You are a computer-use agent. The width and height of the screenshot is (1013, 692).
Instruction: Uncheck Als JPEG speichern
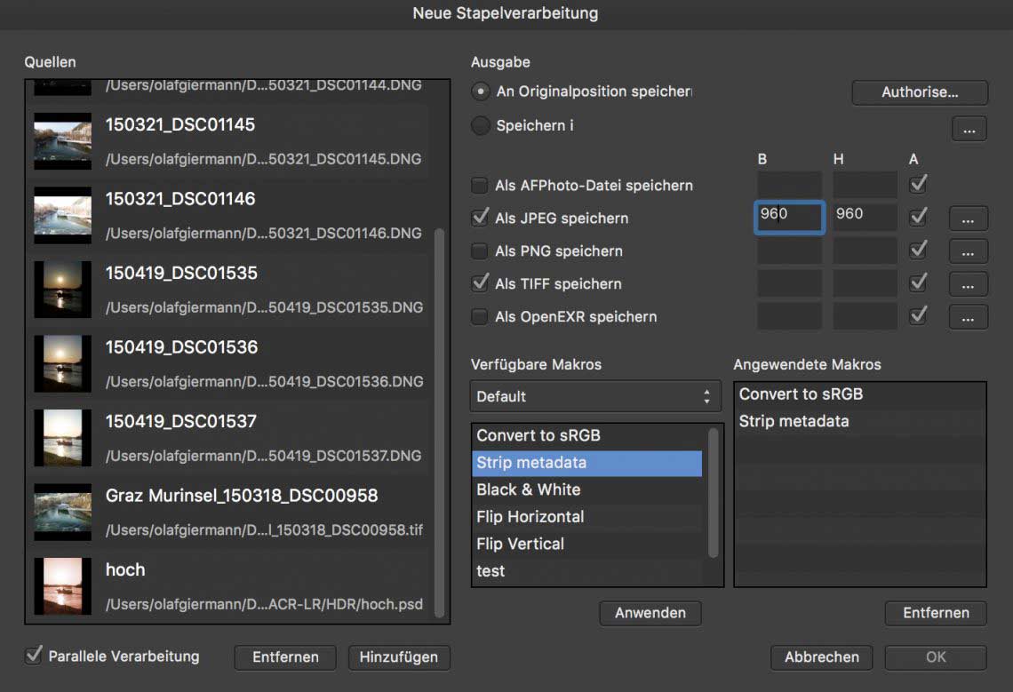tap(480, 218)
